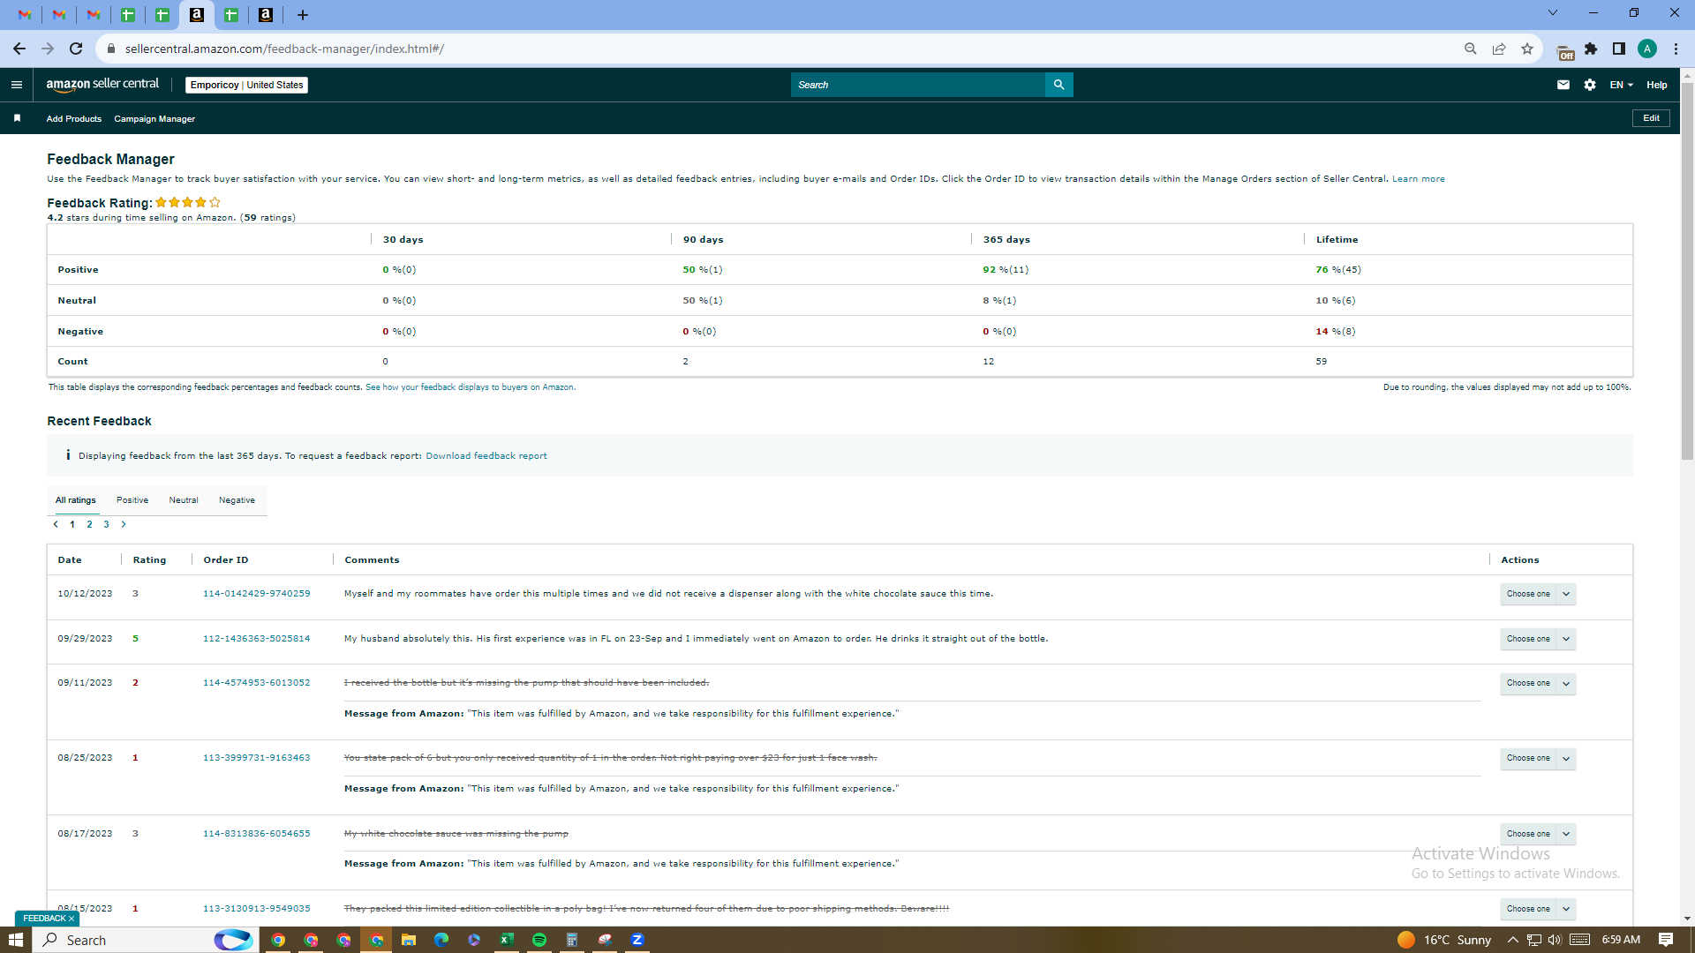Image resolution: width=1695 pixels, height=953 pixels.
Task: Open the settings gear in Seller Central
Action: 1590,85
